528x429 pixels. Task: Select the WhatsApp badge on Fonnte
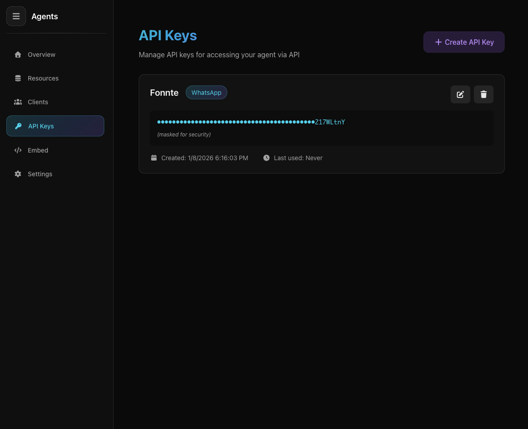(x=206, y=92)
